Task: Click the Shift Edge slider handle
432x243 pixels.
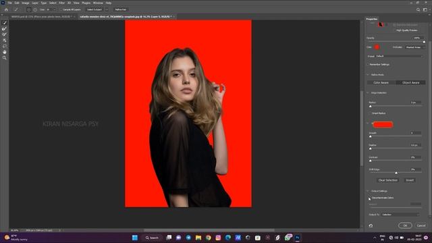Action: tap(396, 173)
